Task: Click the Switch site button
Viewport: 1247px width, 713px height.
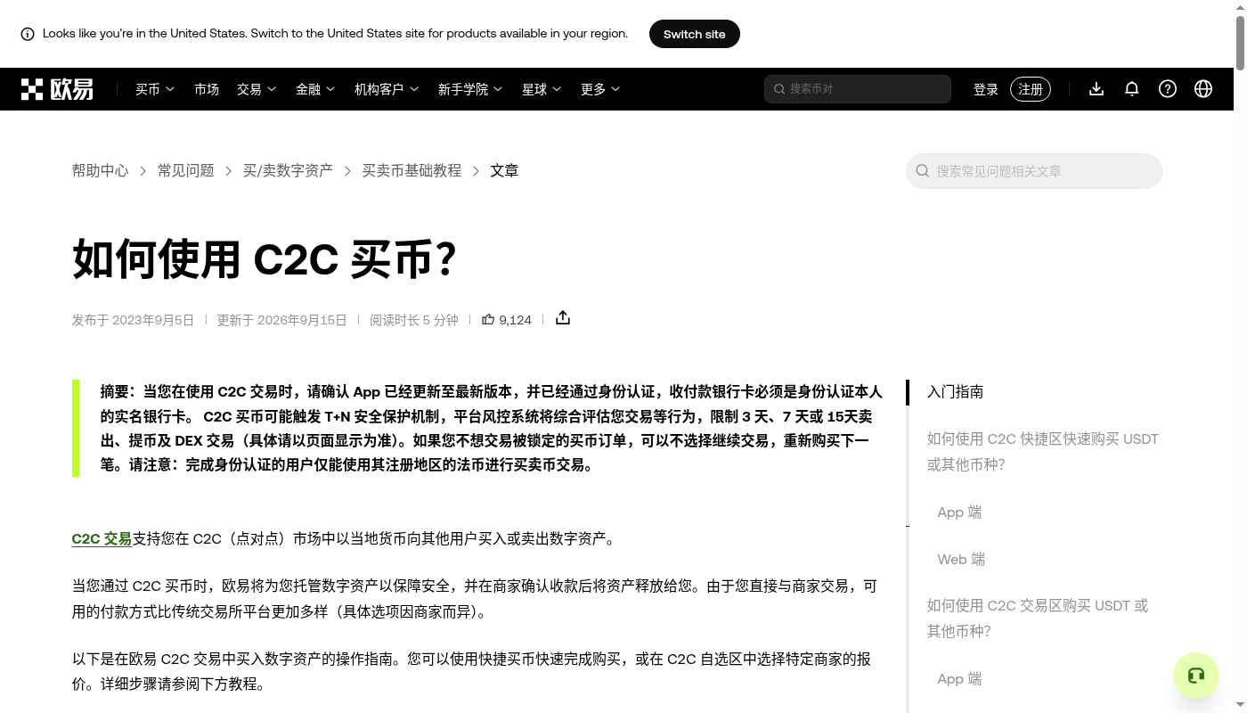Action: pyautogui.click(x=695, y=34)
